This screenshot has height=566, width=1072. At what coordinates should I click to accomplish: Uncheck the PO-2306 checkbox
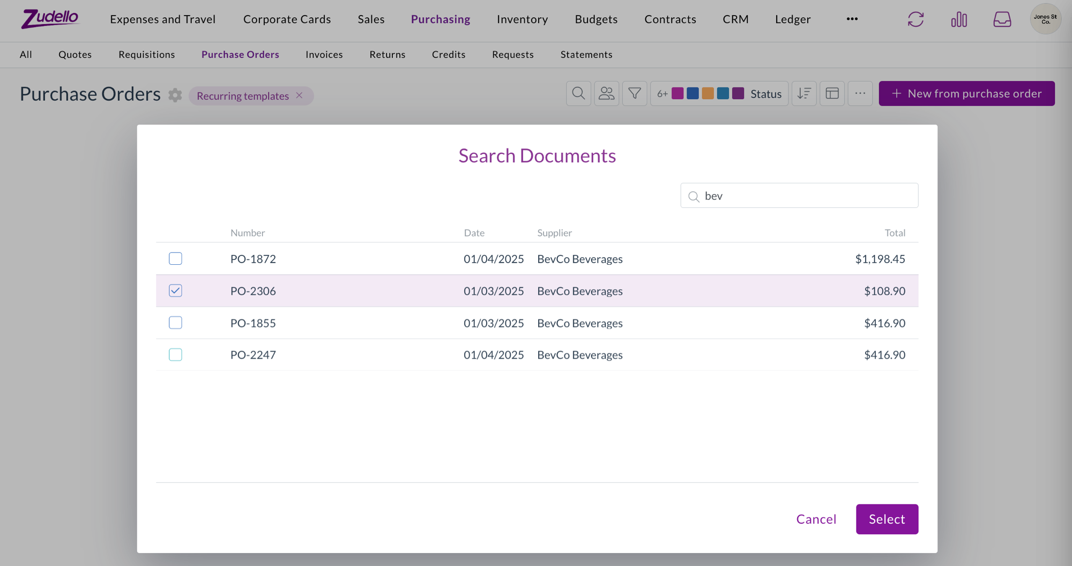[175, 291]
